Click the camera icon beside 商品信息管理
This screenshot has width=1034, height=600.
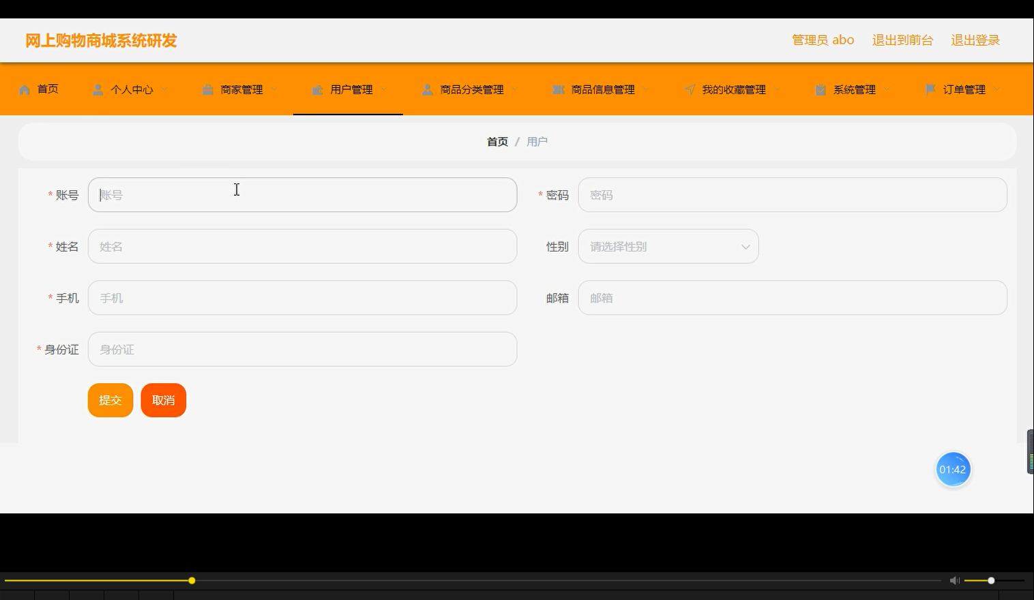tap(558, 89)
